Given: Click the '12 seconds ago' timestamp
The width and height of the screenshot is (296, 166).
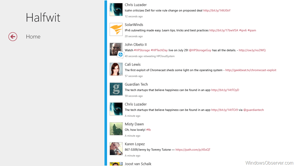Looking at the screenshot, I should coord(134,16).
